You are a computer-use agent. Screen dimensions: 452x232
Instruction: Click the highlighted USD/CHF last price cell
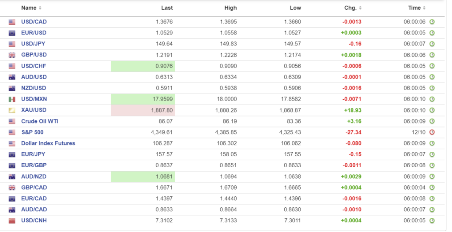tap(143, 66)
